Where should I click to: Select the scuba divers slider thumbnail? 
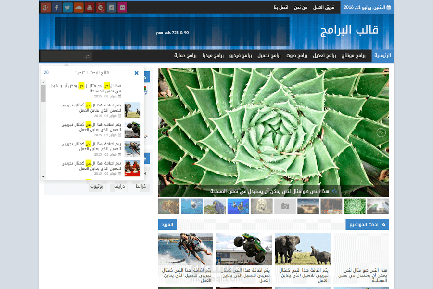click(238, 206)
